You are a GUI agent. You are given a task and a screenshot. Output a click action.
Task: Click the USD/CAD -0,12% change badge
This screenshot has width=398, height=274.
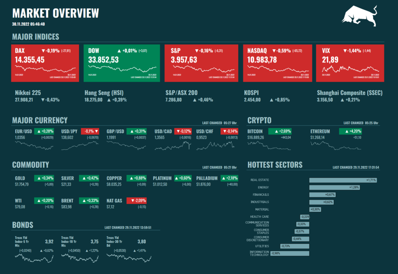tap(183, 131)
